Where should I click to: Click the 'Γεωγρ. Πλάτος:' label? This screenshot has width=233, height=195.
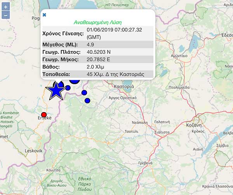61,52
